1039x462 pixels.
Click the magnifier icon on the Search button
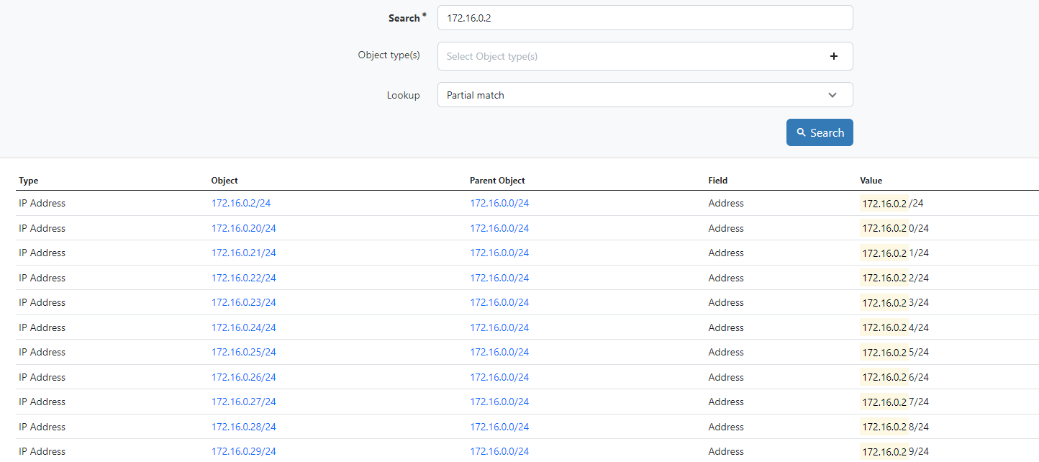click(x=801, y=132)
